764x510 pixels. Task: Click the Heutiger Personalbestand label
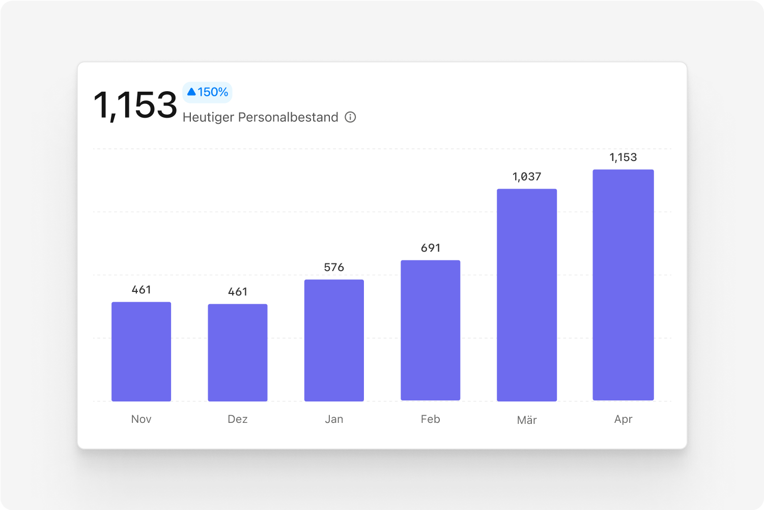(x=260, y=117)
